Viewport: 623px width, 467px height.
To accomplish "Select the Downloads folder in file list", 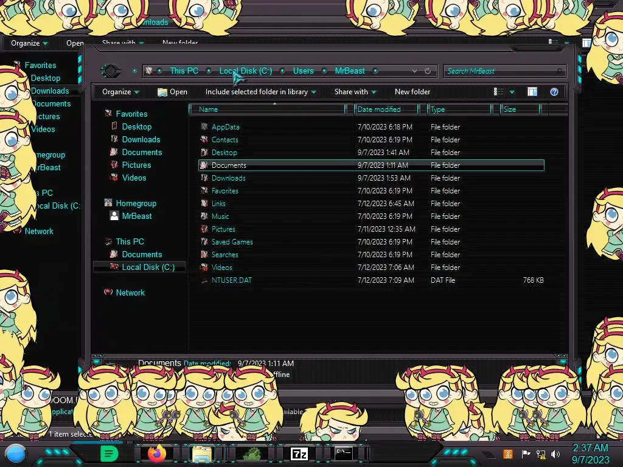I will click(x=371, y=178).
